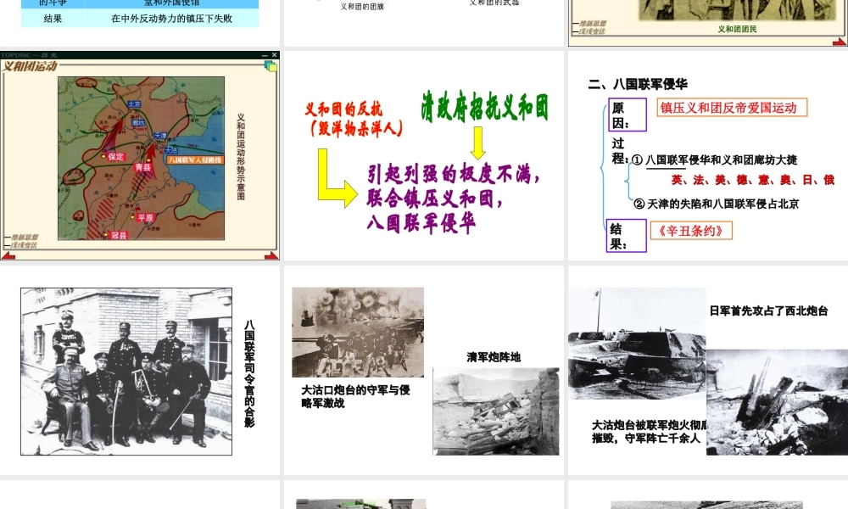
Task: Click the line 天津的失陷和八国联军侵占北京
Action: pyautogui.click(x=722, y=204)
